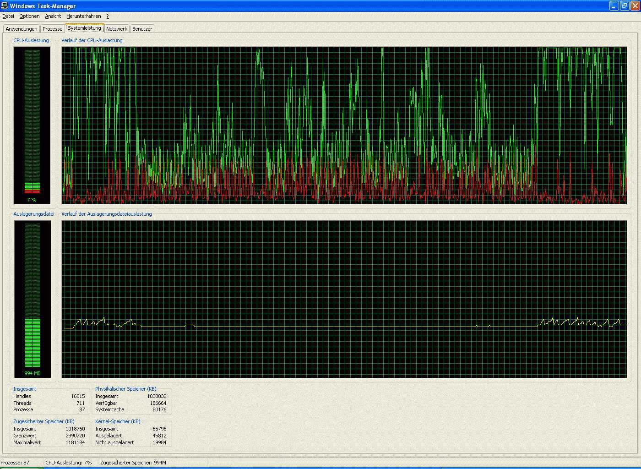
Task: Click the CPU-Auslastung gauge showing 7 %
Action: 32,125
